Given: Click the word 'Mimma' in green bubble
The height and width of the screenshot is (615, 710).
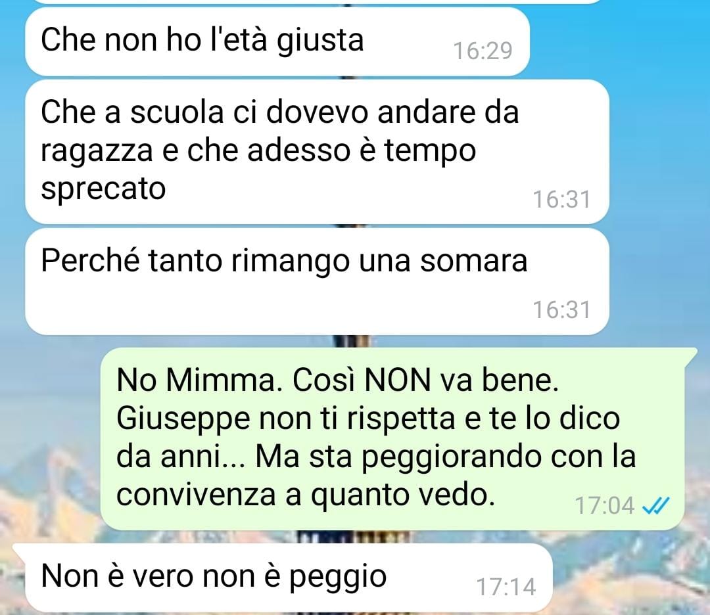Looking at the screenshot, I should [220, 380].
